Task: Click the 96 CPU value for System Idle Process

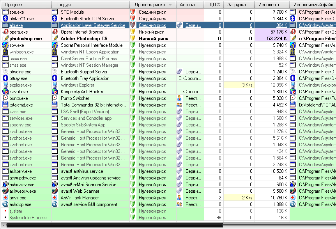Action: [219, 218]
